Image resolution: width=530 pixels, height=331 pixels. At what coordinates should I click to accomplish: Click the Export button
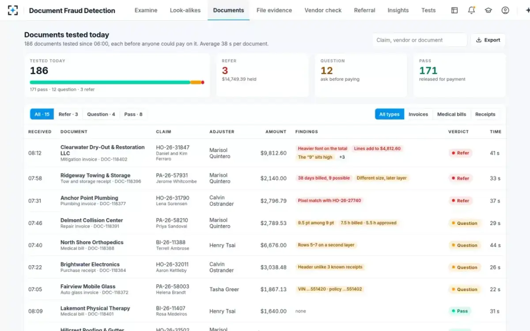pos(488,40)
